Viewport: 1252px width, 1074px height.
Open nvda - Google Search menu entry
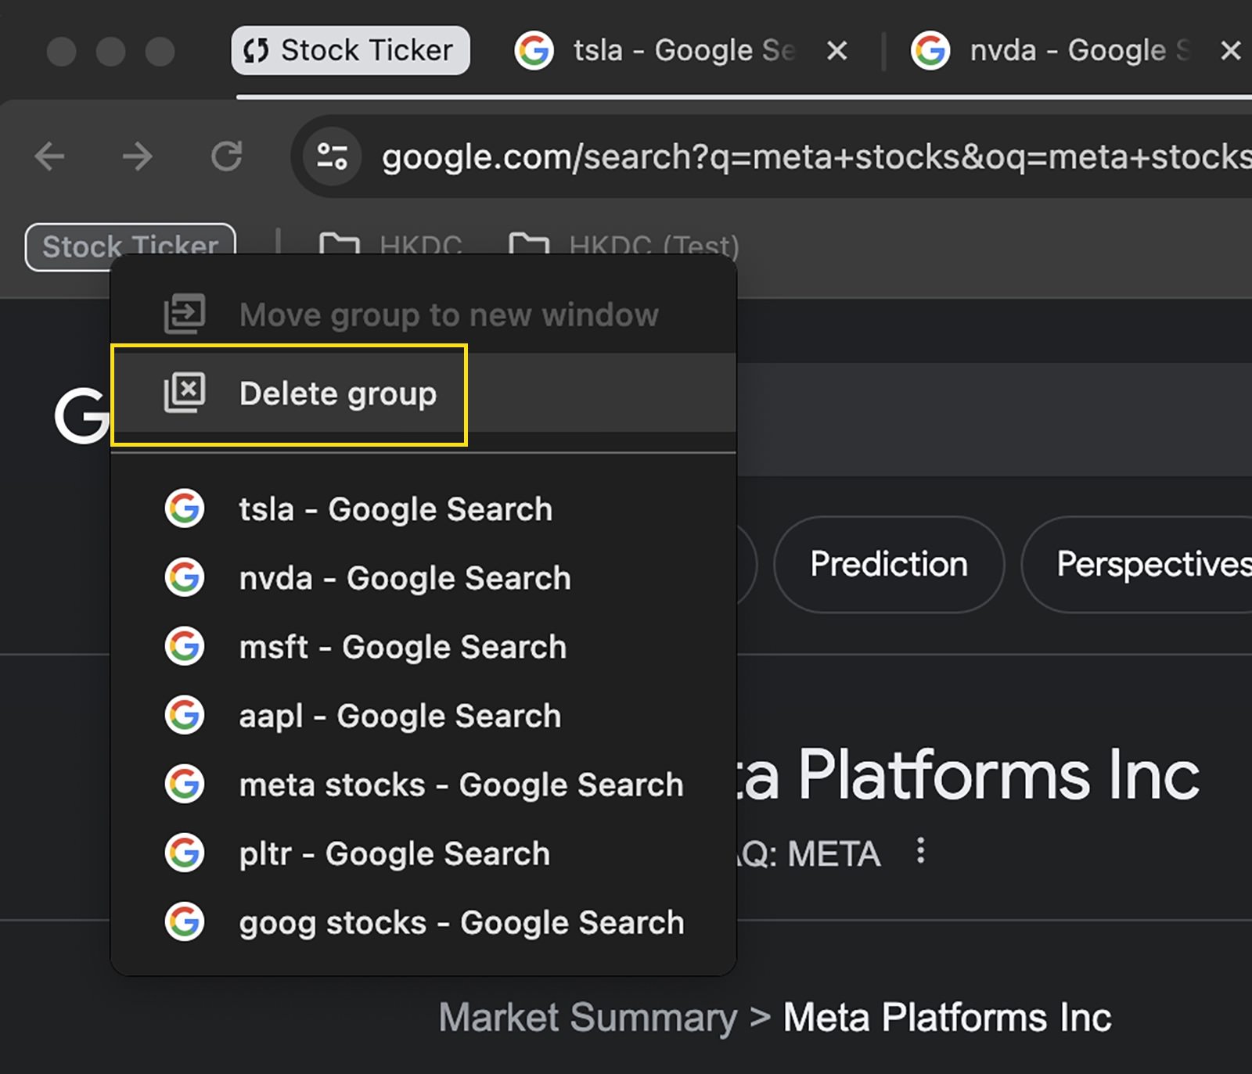coord(423,578)
